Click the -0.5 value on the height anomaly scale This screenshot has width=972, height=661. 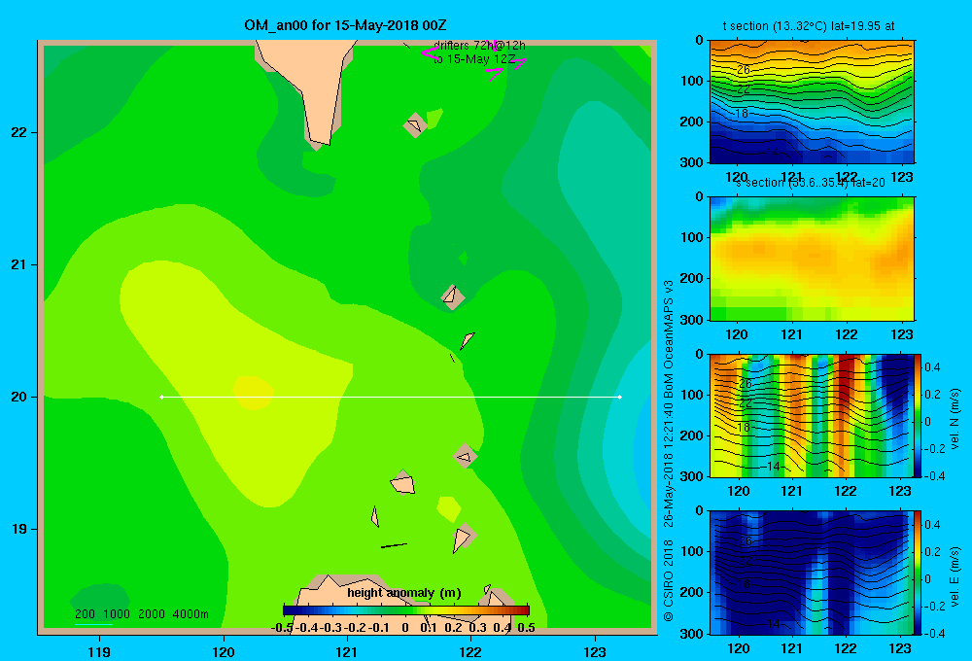click(282, 628)
